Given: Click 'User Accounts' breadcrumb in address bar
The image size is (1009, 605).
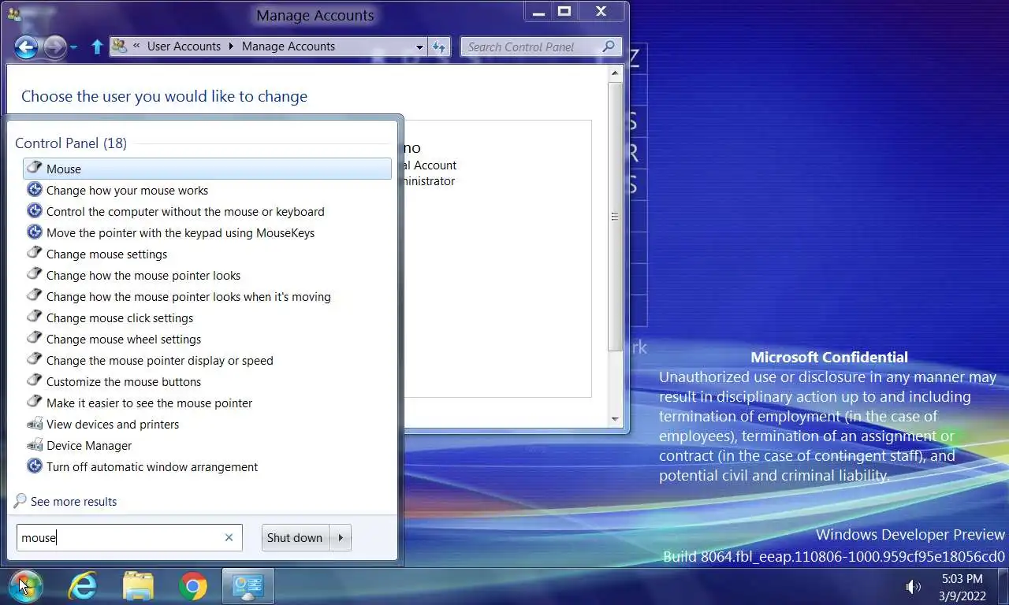Looking at the screenshot, I should (184, 46).
